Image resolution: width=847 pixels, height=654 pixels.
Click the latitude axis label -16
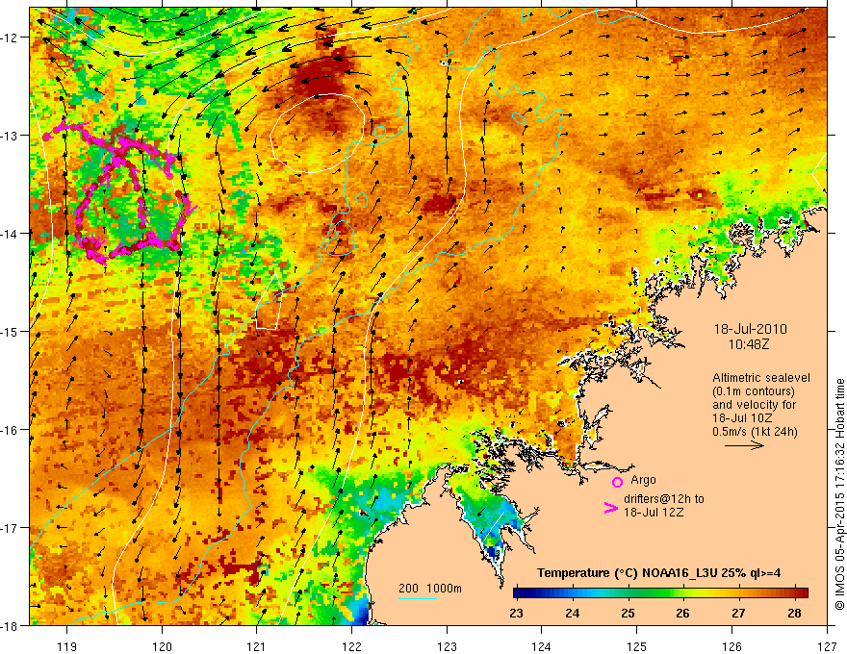[x=10, y=430]
